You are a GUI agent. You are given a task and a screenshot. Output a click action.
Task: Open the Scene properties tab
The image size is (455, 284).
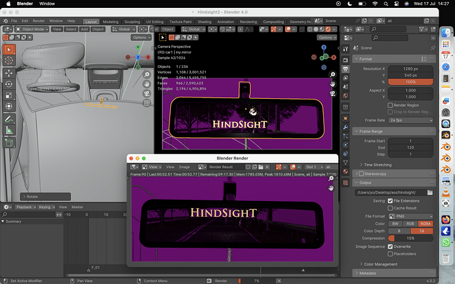point(346,87)
